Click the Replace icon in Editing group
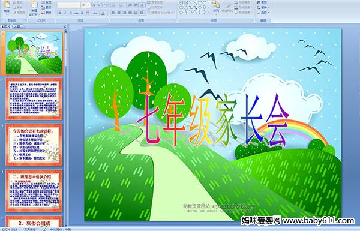 pos(262,7)
